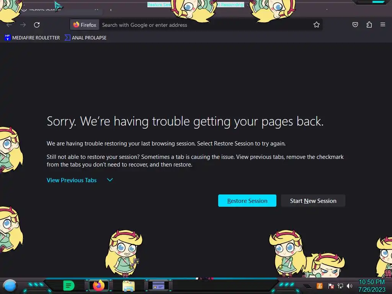Close the Restore Session tab

pyautogui.click(x=96, y=10)
